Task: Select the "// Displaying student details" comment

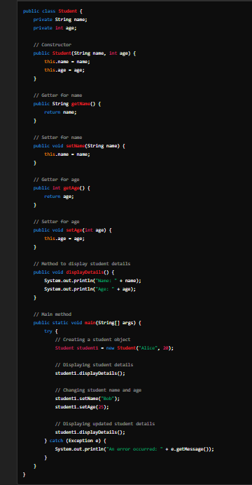Action: click(94, 365)
